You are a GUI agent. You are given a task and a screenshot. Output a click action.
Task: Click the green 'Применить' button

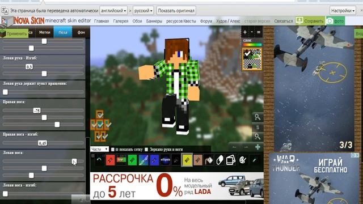pos(14,33)
